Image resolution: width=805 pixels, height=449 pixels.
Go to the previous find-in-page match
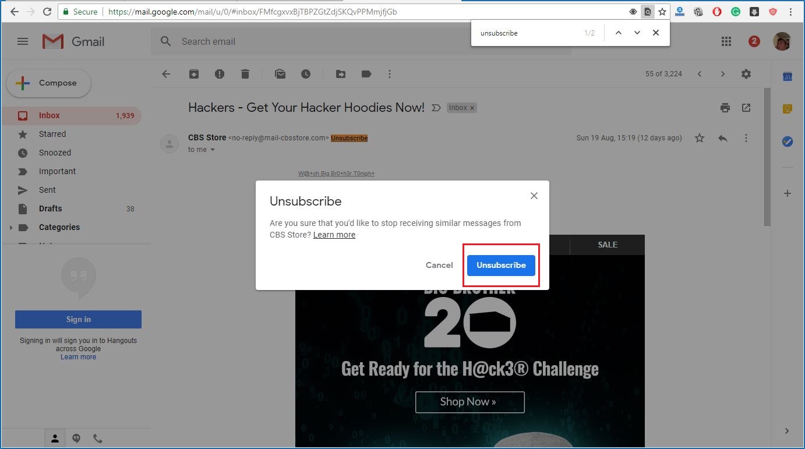pos(619,33)
